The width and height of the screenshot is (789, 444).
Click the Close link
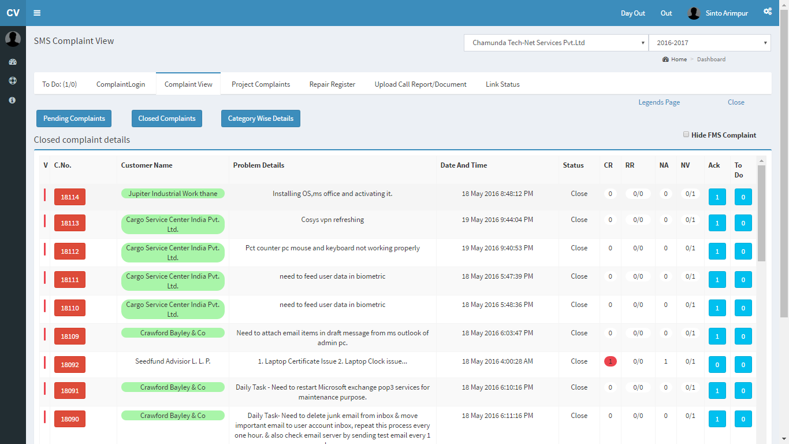736,102
